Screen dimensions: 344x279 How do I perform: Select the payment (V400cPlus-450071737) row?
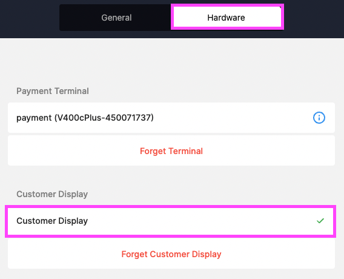(x=171, y=118)
